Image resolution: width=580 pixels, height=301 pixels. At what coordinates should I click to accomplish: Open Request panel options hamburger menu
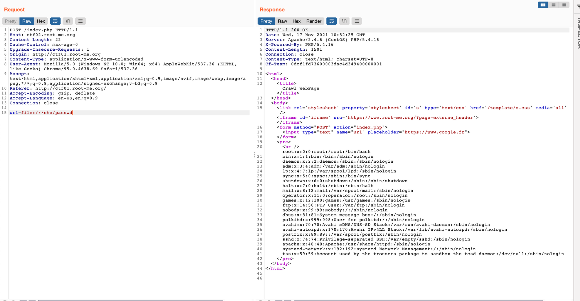pyautogui.click(x=81, y=21)
